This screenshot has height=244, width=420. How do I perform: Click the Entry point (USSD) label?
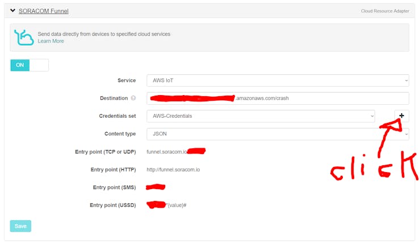click(x=113, y=206)
